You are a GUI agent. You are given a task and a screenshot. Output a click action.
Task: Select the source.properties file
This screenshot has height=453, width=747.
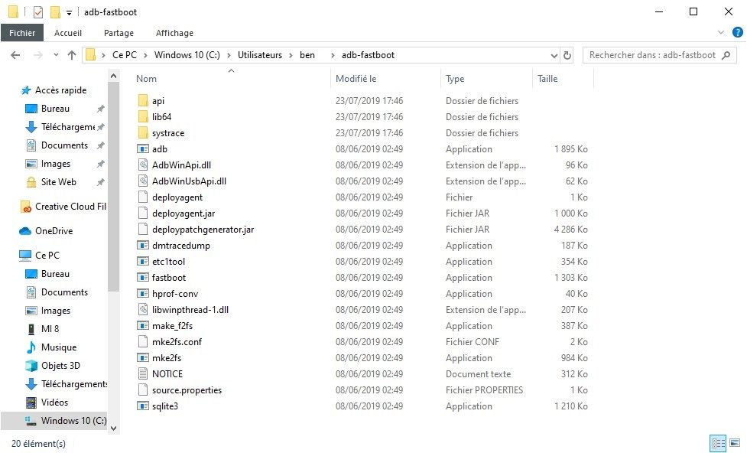pos(187,390)
